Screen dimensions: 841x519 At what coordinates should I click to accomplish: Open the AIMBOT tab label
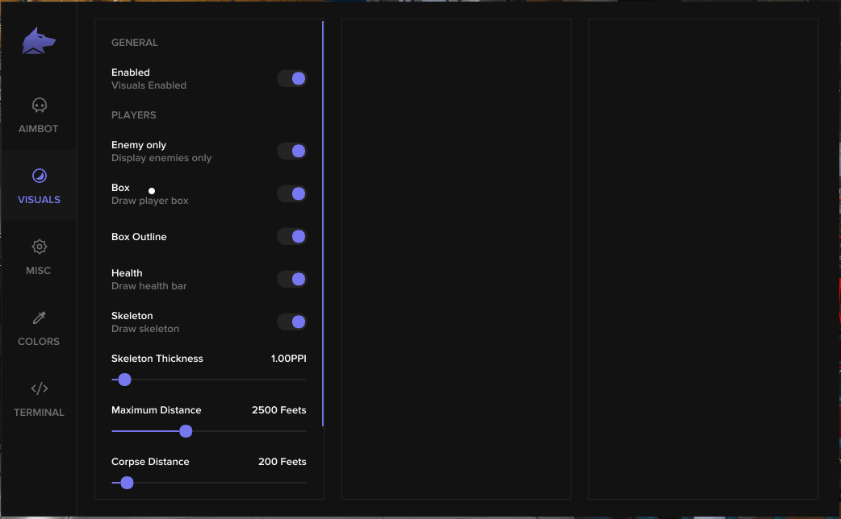pos(38,128)
